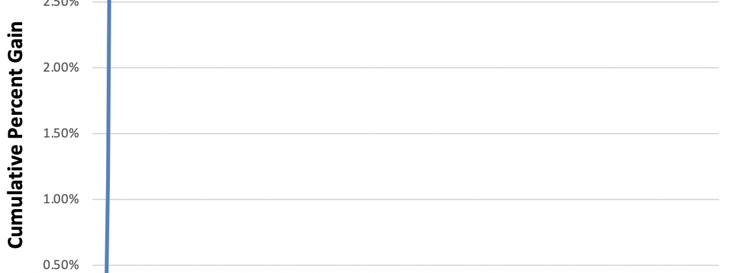This screenshot has width=741, height=273.
Task: Select the Cumulative Percent Gain axis title
Action: tap(16, 136)
